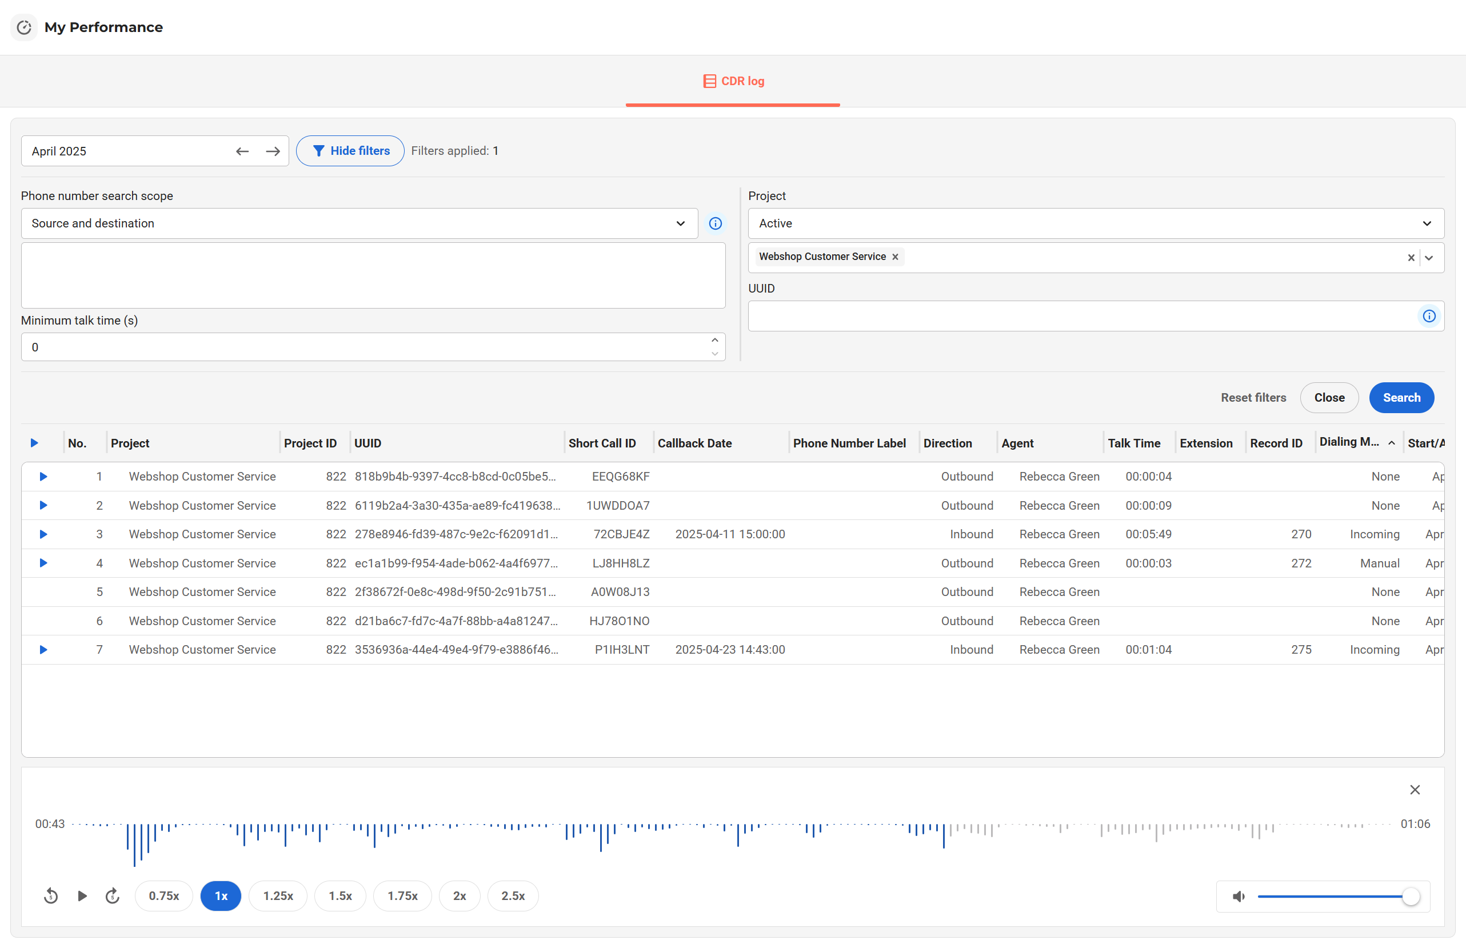Mute the audio volume icon
Screen dimensions: 1466x948
1238,897
